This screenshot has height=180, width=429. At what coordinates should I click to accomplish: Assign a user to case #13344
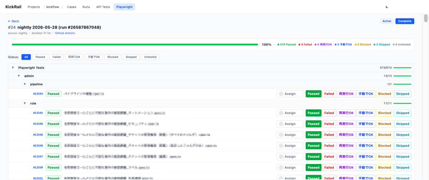pyautogui.click(x=290, y=94)
